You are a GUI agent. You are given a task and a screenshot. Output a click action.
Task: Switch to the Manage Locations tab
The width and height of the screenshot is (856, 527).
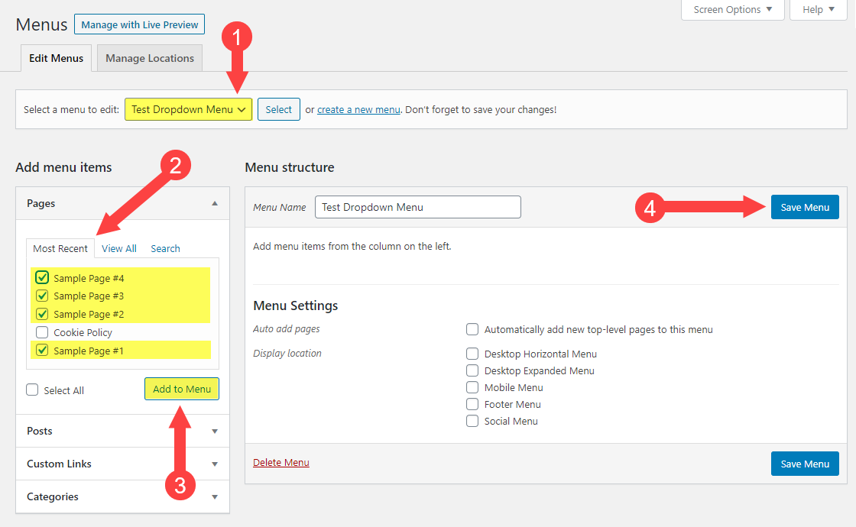[150, 58]
